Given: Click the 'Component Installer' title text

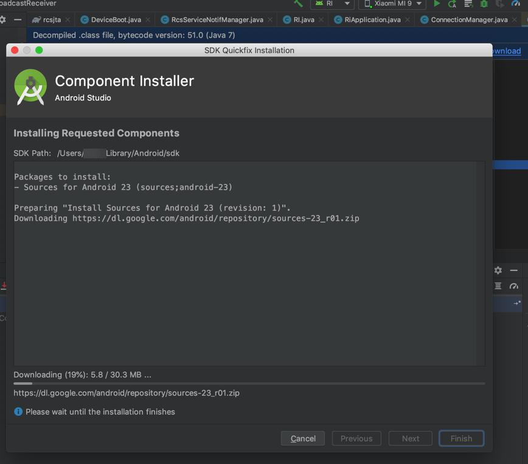Looking at the screenshot, I should coord(125,81).
